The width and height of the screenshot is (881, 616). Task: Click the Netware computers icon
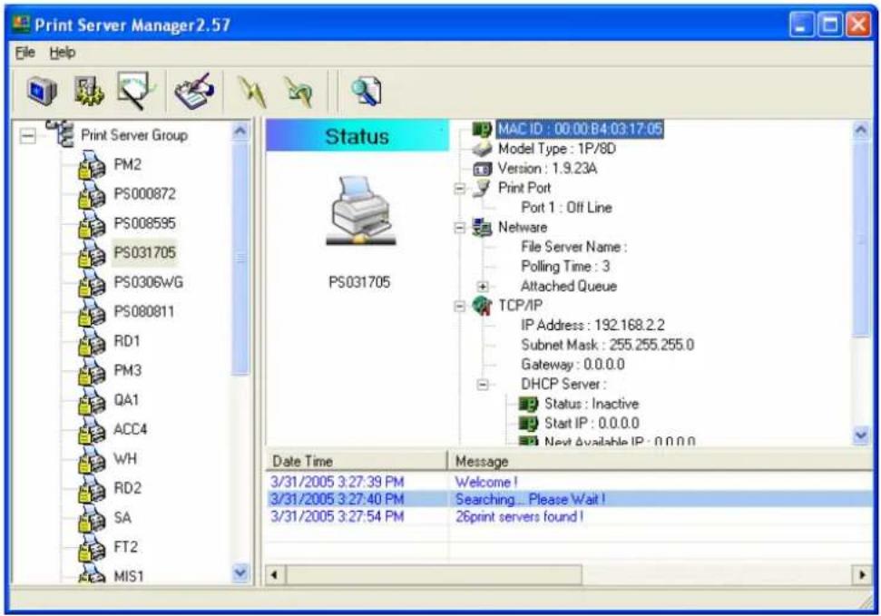point(482,227)
